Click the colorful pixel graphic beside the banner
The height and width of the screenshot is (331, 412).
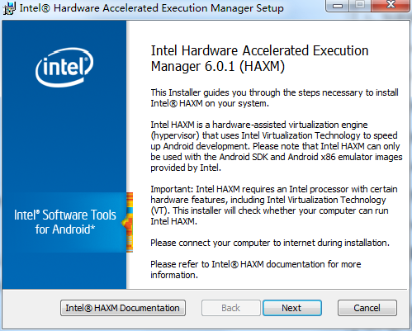pyautogui.click(x=130, y=222)
